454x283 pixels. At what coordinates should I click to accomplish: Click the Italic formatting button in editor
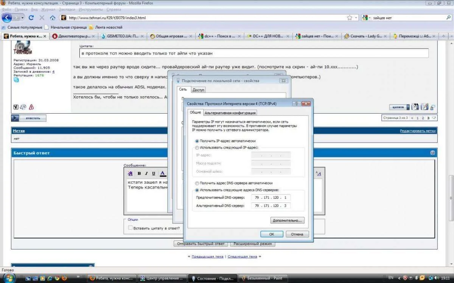pos(146,174)
